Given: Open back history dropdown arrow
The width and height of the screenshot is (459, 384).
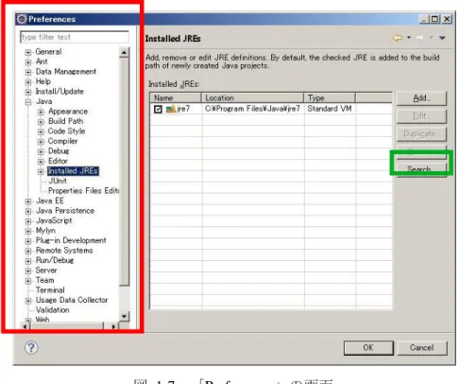Looking at the screenshot, I should [409, 38].
